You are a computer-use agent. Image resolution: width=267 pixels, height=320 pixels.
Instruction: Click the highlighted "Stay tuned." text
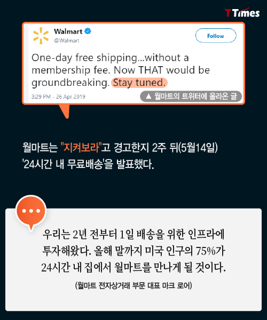[139, 83]
